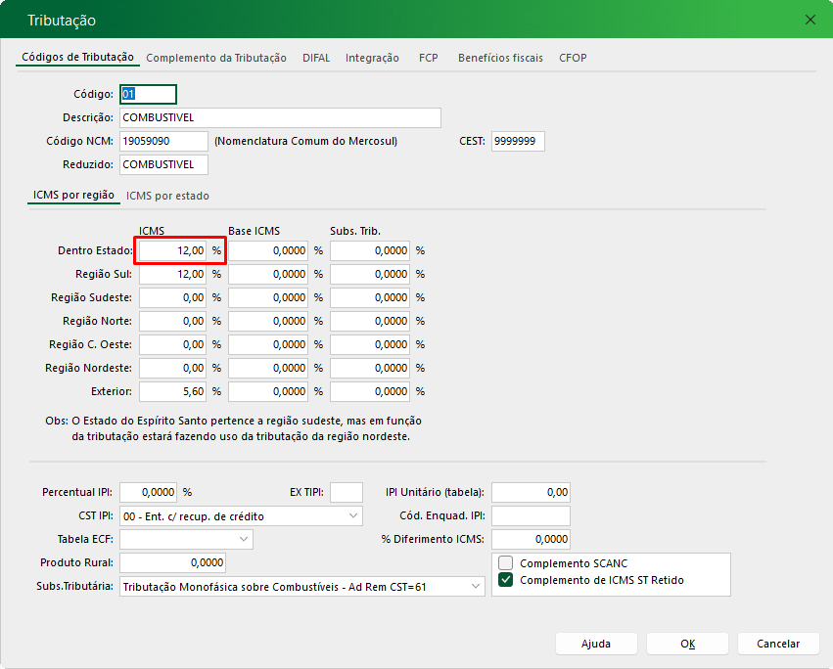Confirm with the OK button
This screenshot has width=833, height=669.
point(687,644)
